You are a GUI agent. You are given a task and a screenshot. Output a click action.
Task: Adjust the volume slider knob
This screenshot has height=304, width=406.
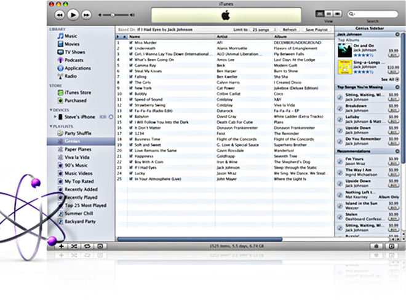point(113,15)
